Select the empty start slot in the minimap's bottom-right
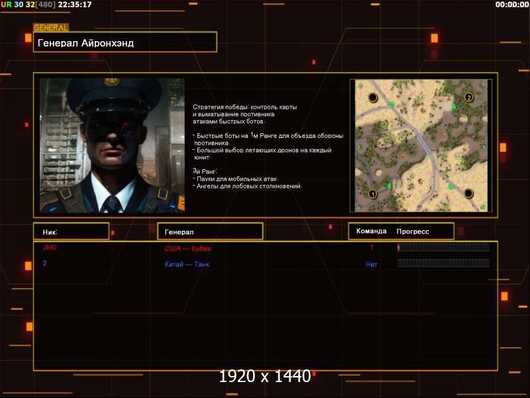 [x=468, y=193]
